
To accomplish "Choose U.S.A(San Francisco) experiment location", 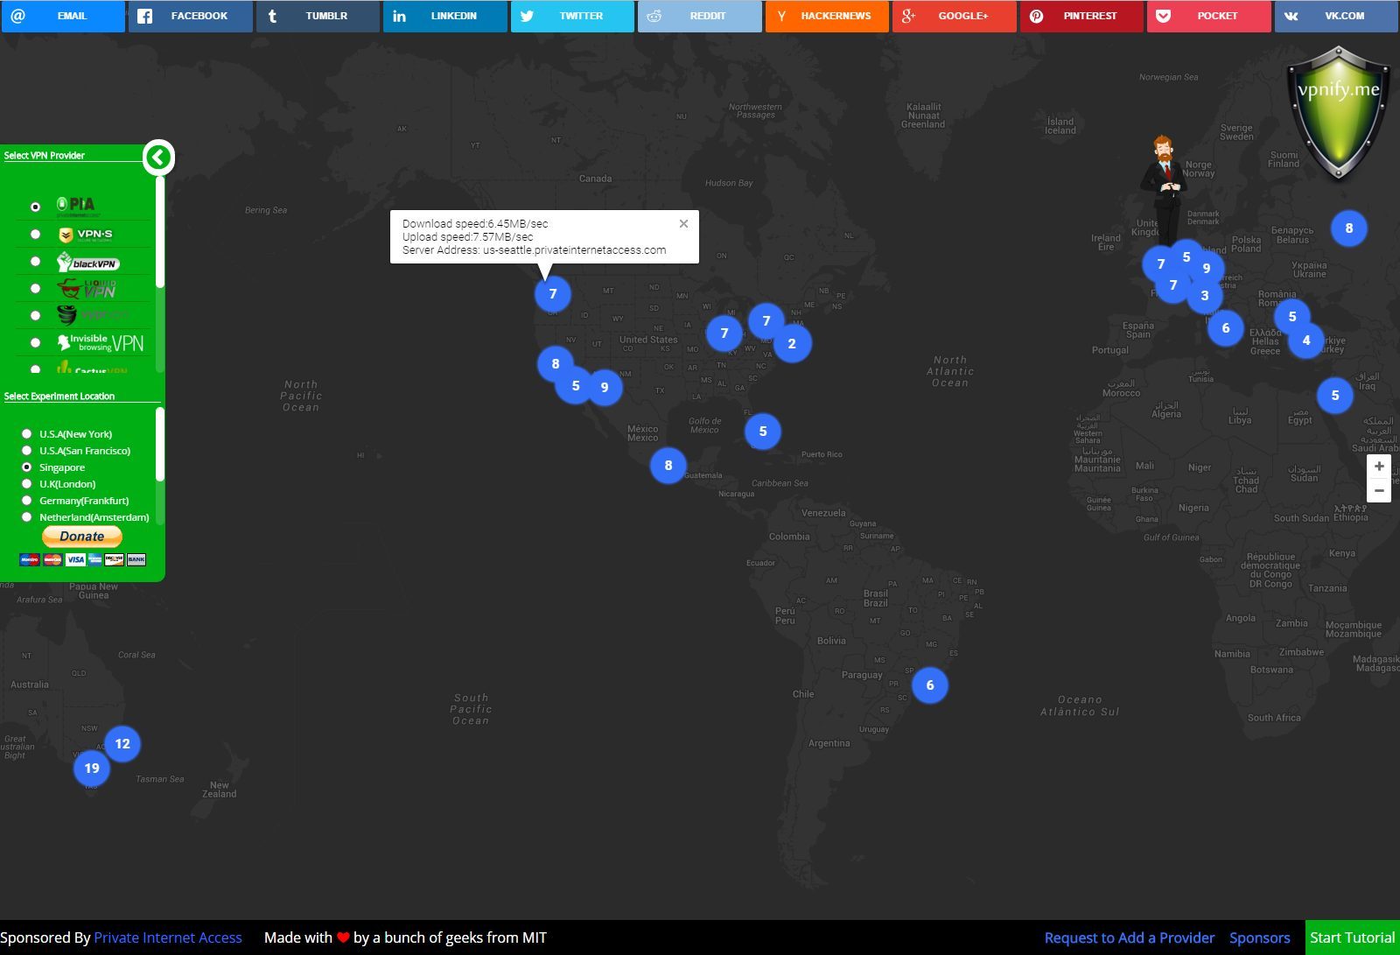I will tap(26, 450).
